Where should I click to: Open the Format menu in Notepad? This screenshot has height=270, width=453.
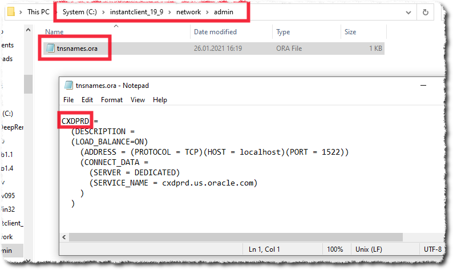tap(112, 100)
